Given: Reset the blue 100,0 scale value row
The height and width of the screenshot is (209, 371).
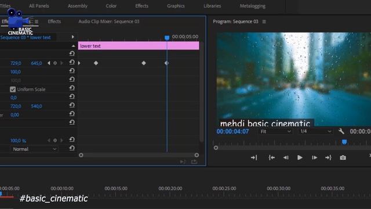Looking at the screenshot, I should [72, 71].
